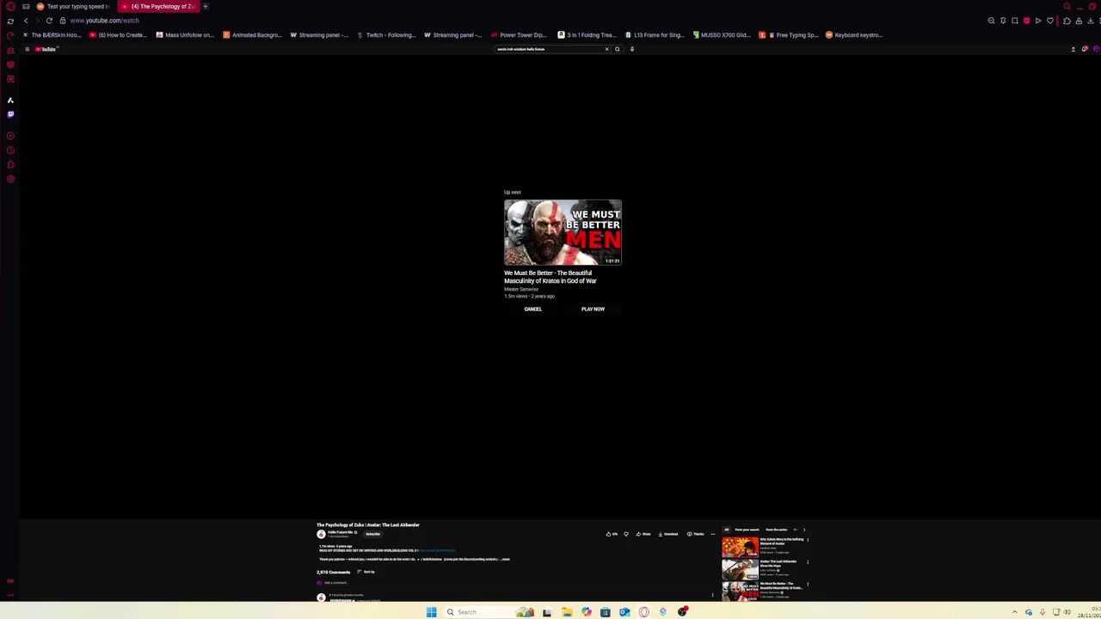Select From your search chip

[747, 530]
